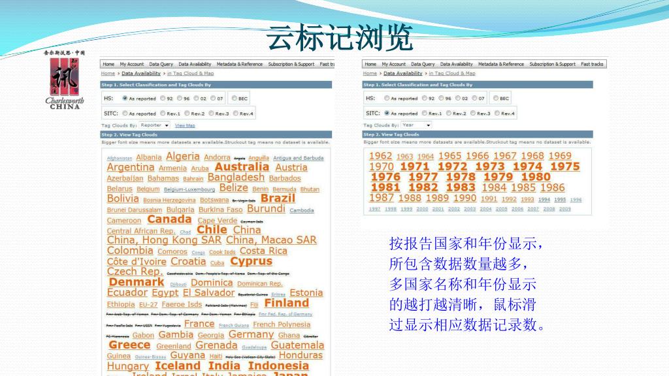Open the year 1986 tag
This screenshot has height=376, width=669.
[x=552, y=187]
